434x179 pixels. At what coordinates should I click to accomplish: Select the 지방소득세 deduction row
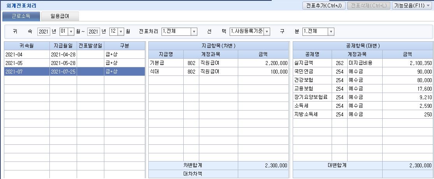pyautogui.click(x=363, y=114)
